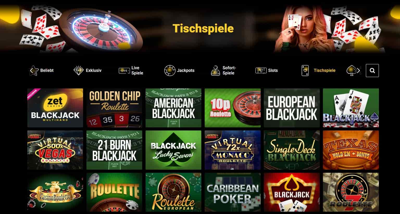Click the Jackpots coin wheel icon
400x214 pixels.
coord(170,71)
